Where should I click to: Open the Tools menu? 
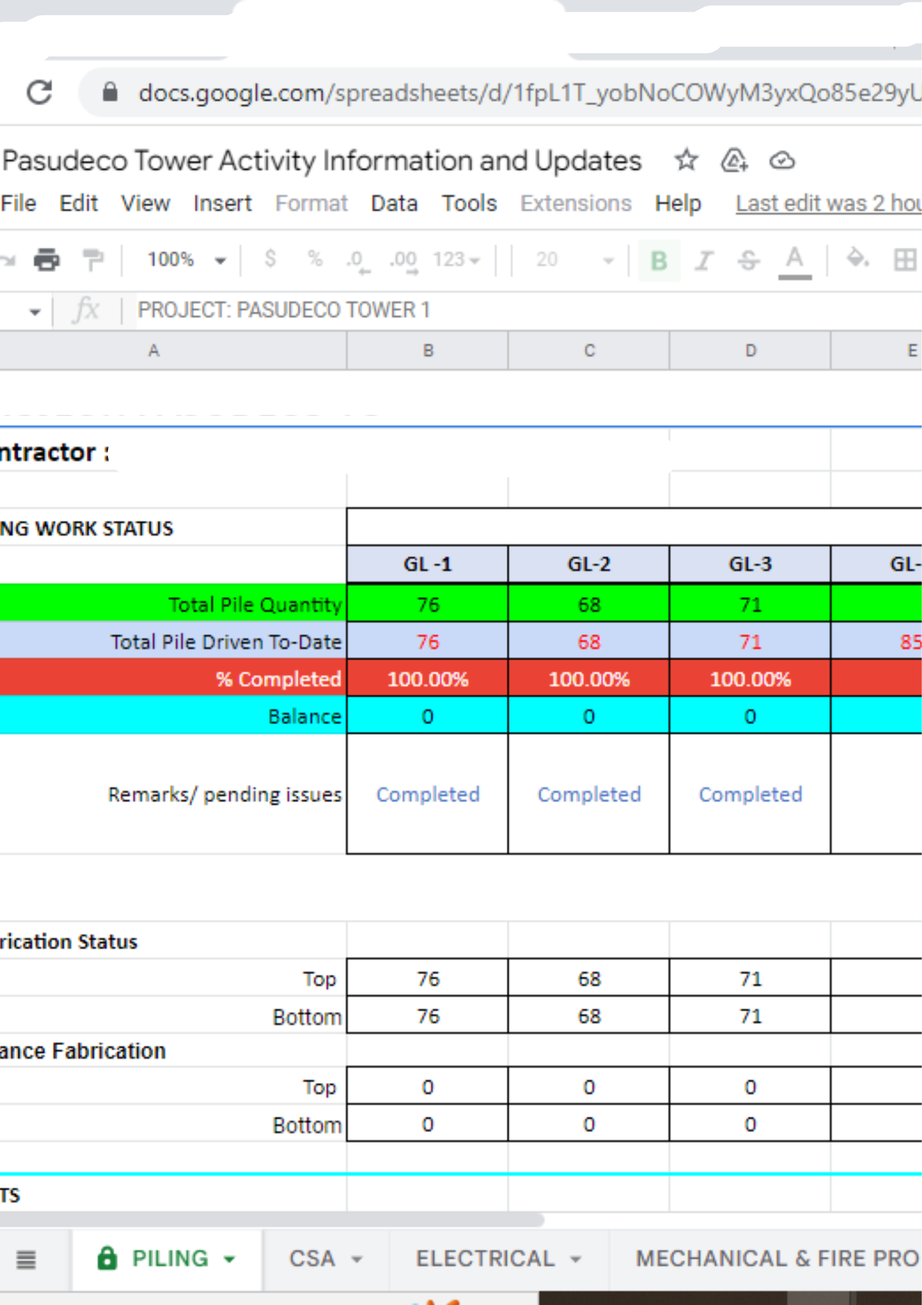coord(469,203)
